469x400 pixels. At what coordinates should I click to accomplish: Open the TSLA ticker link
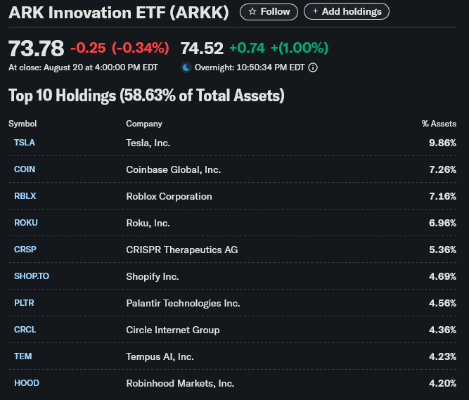pyautogui.click(x=25, y=143)
